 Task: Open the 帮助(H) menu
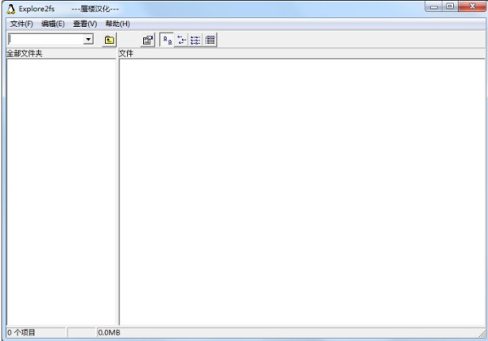[117, 24]
